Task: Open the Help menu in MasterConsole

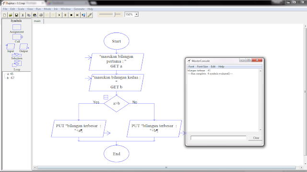Action: coord(221,66)
